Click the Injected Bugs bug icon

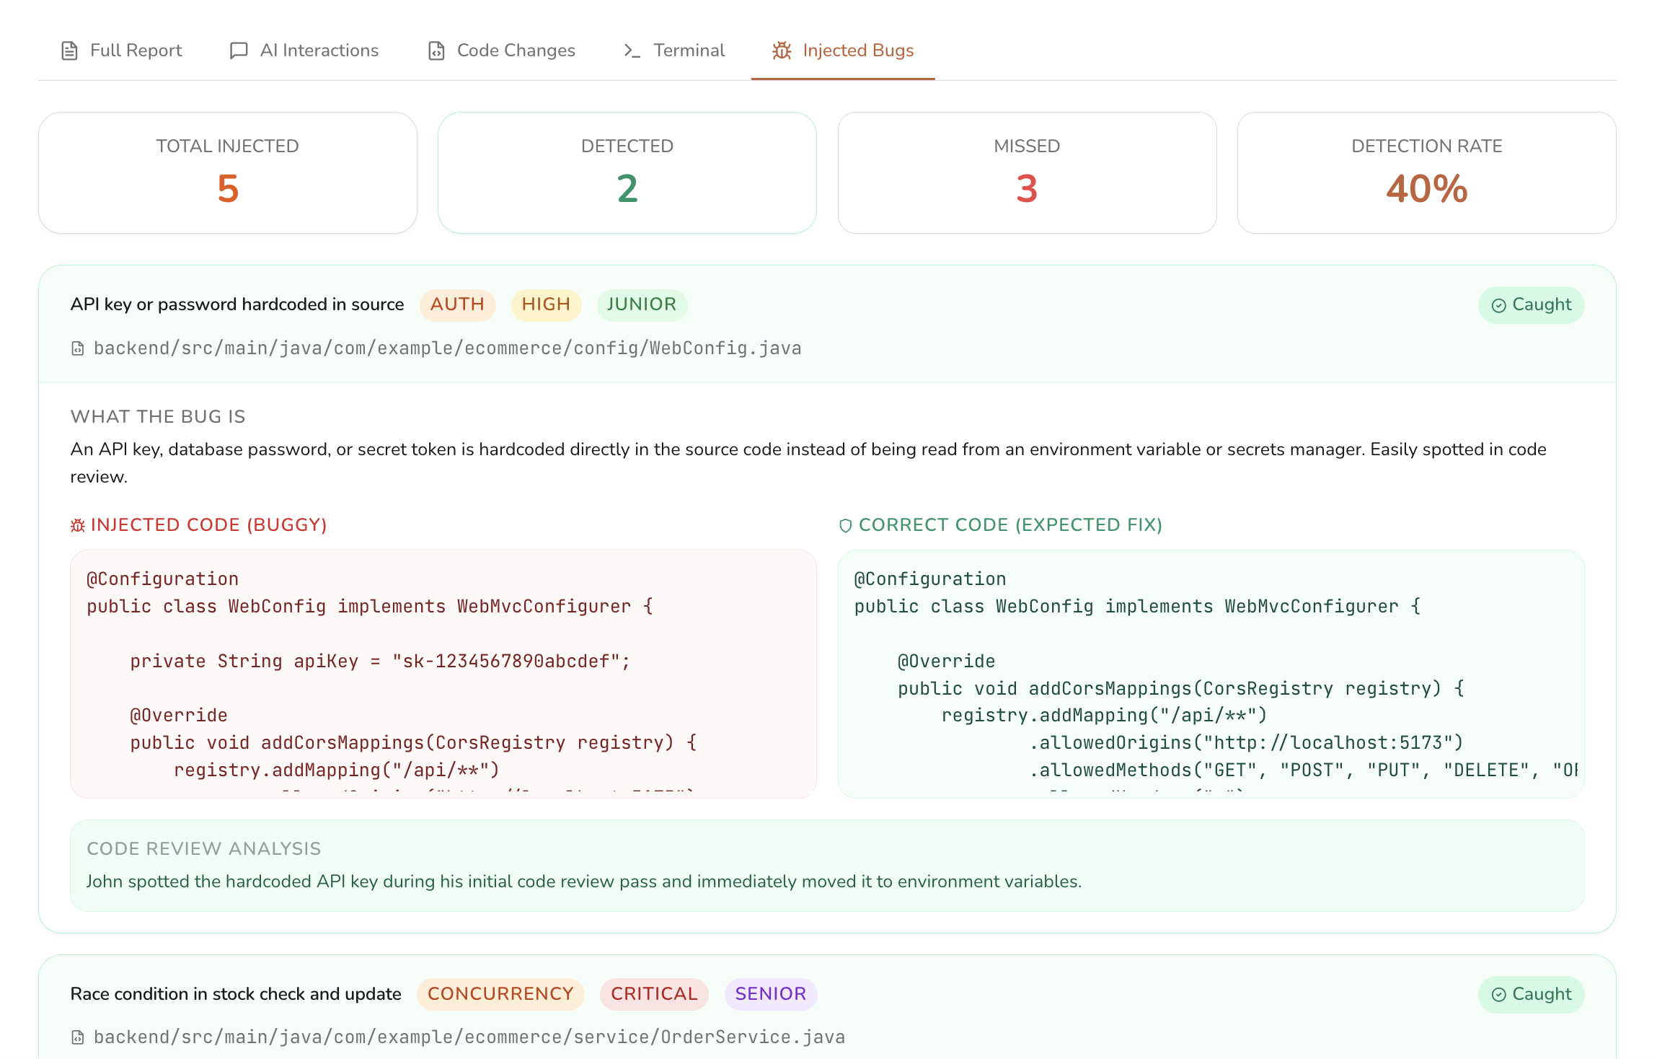tap(782, 50)
